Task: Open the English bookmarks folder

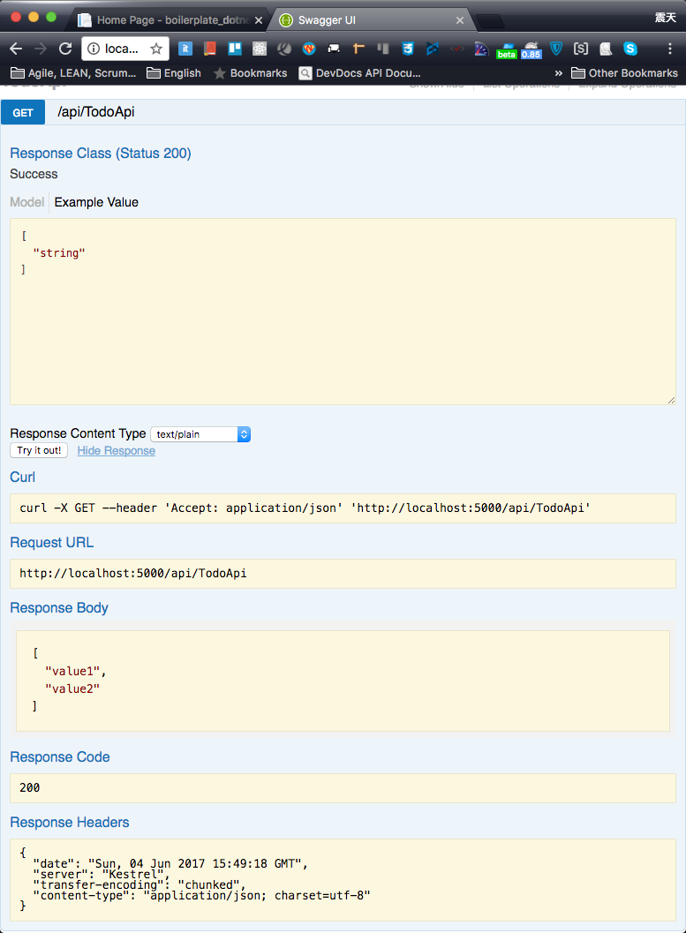Action: 174,73
